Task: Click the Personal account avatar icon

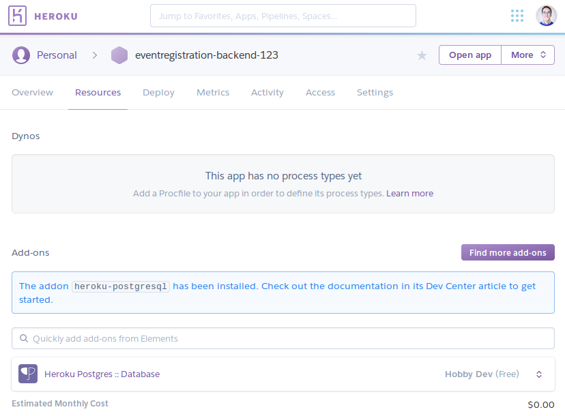Action: (x=21, y=55)
